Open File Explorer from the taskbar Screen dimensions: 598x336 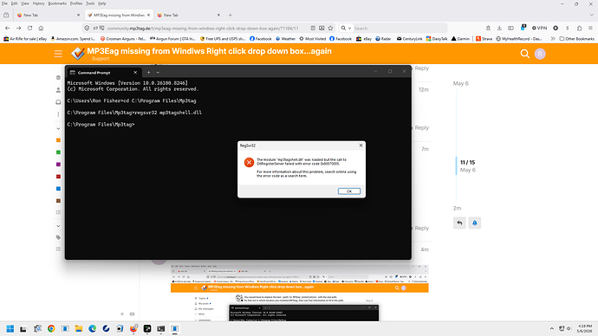(79, 329)
